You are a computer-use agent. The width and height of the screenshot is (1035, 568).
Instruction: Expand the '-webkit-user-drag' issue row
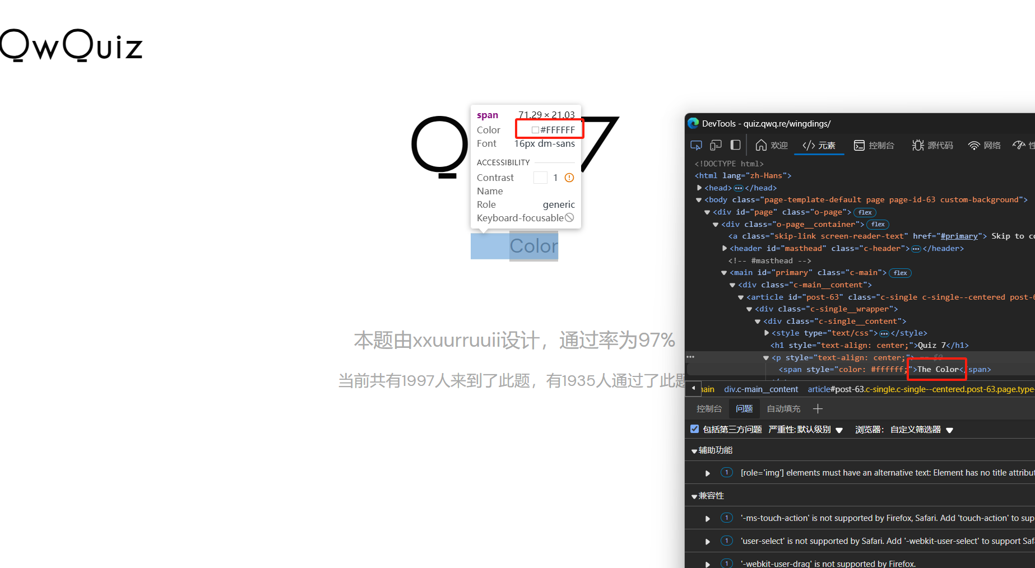click(708, 564)
